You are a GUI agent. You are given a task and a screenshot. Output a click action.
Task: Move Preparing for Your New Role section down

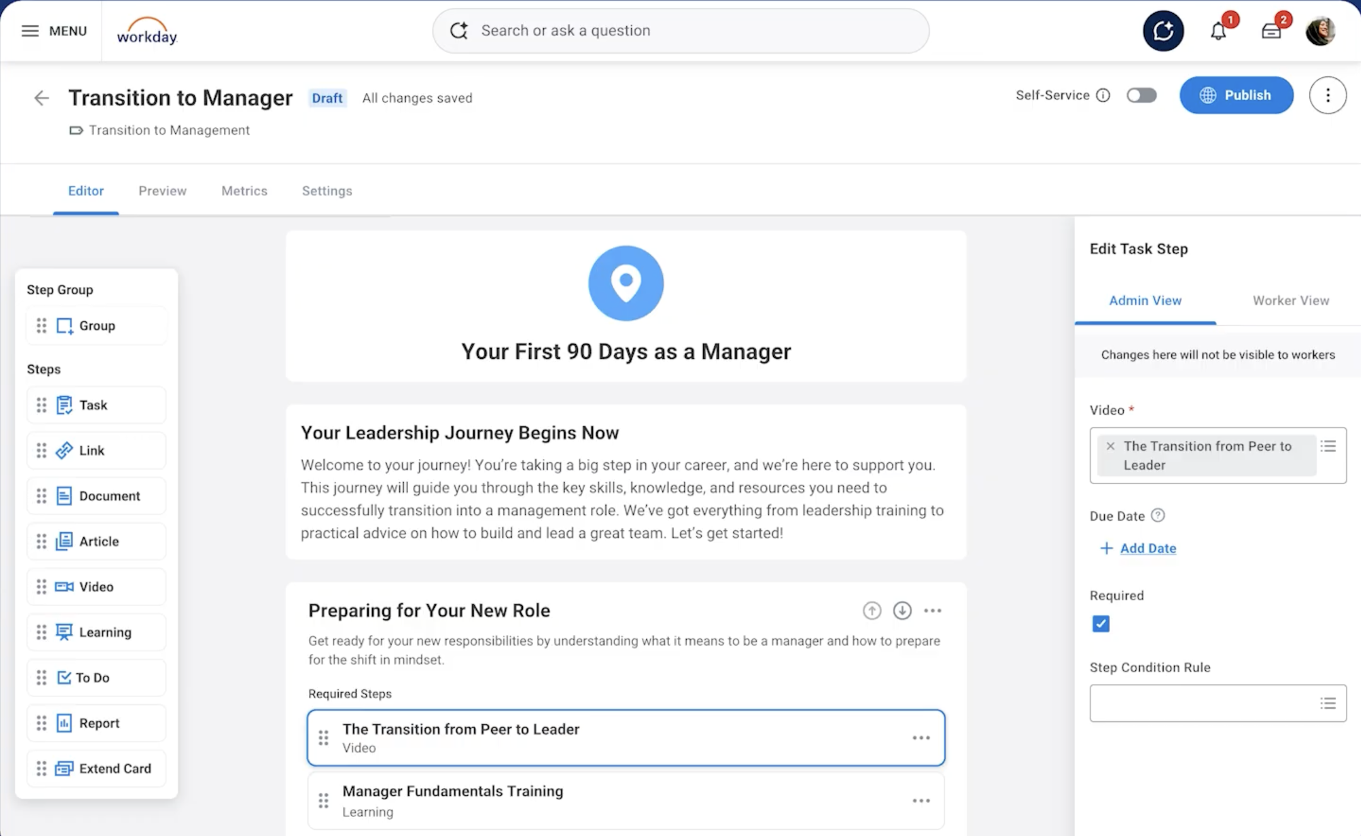(x=902, y=610)
